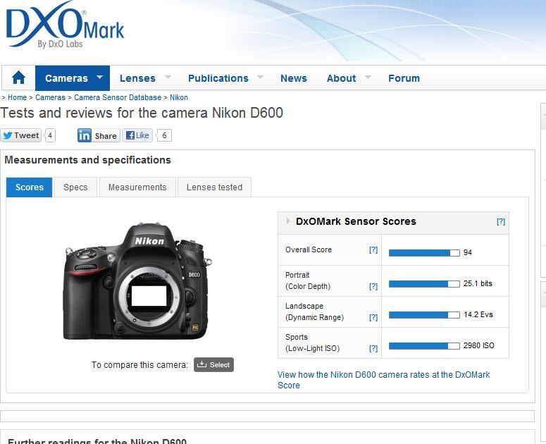Open the View how Nikon D600 rates link
This screenshot has height=444, width=546.
click(x=383, y=380)
